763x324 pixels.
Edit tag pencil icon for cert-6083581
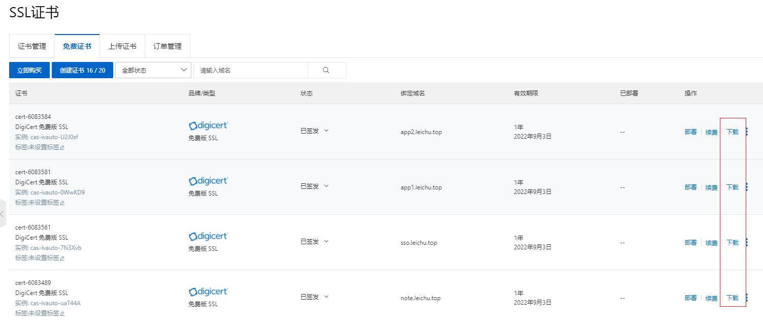pyautogui.click(x=62, y=203)
